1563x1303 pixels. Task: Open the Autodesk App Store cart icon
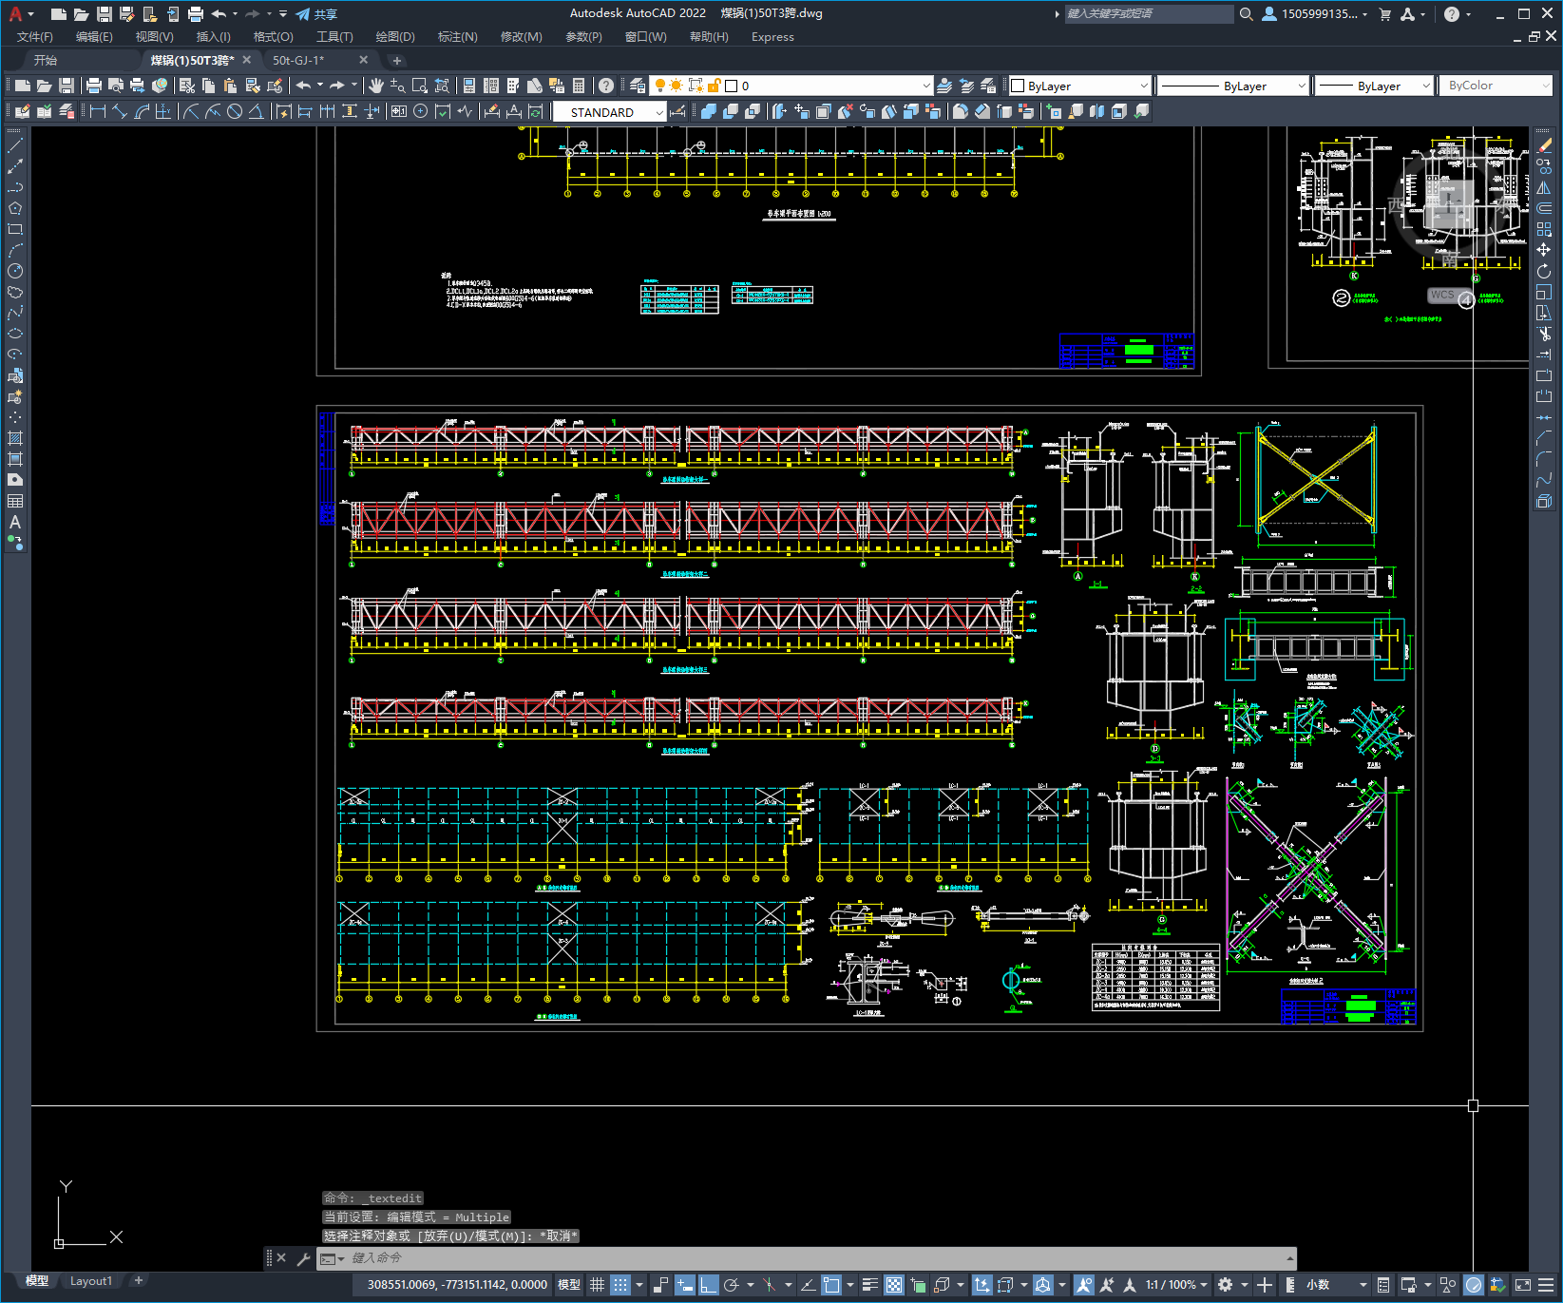coord(1384,14)
